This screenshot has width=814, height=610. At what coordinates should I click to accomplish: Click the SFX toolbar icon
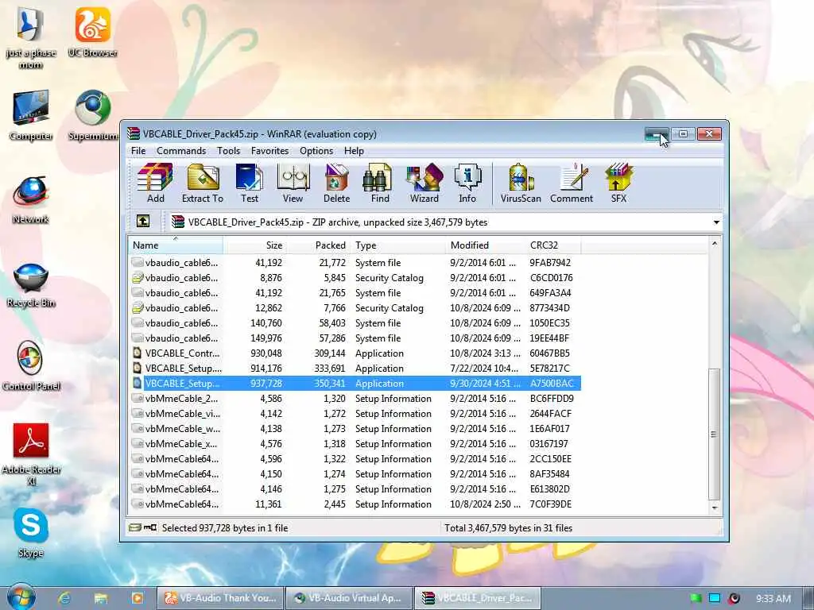pyautogui.click(x=618, y=183)
